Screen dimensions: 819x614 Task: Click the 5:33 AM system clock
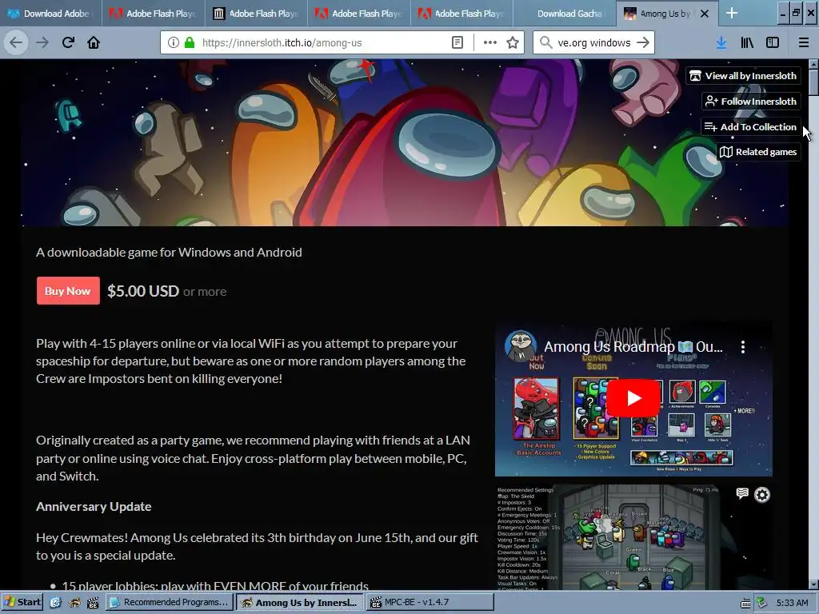tap(792, 603)
